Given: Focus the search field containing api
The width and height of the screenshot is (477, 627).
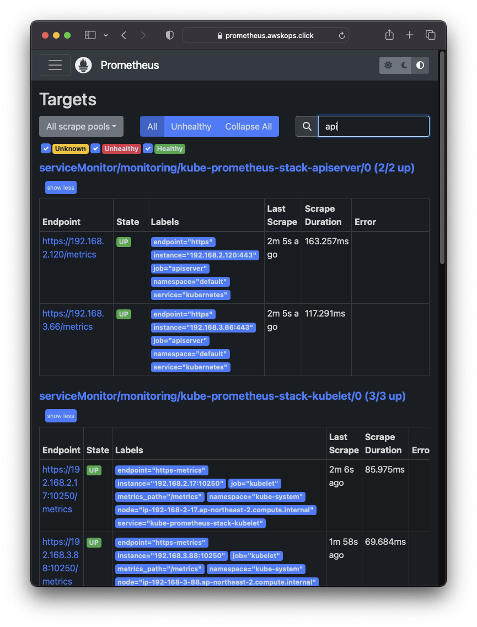Looking at the screenshot, I should click(x=374, y=126).
